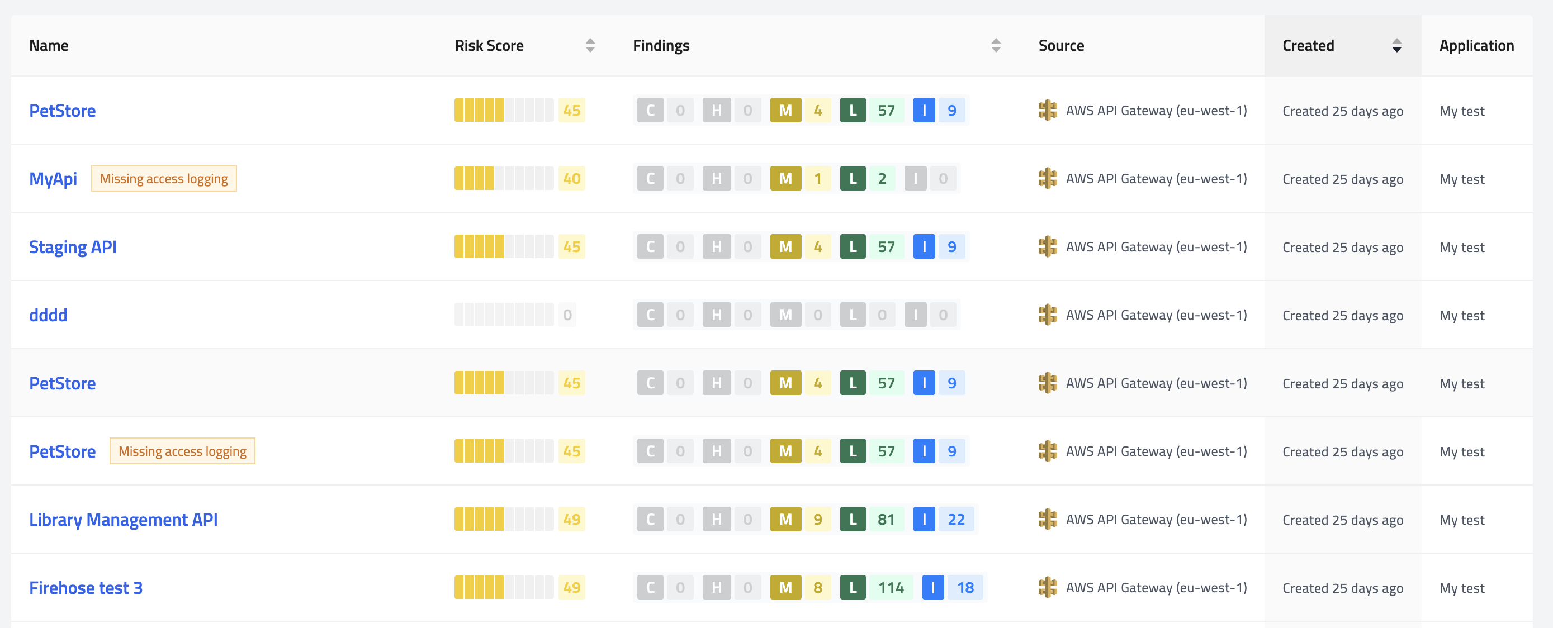The width and height of the screenshot is (1553, 628).
Task: Open Firehose test 3 link
Action: (x=86, y=587)
